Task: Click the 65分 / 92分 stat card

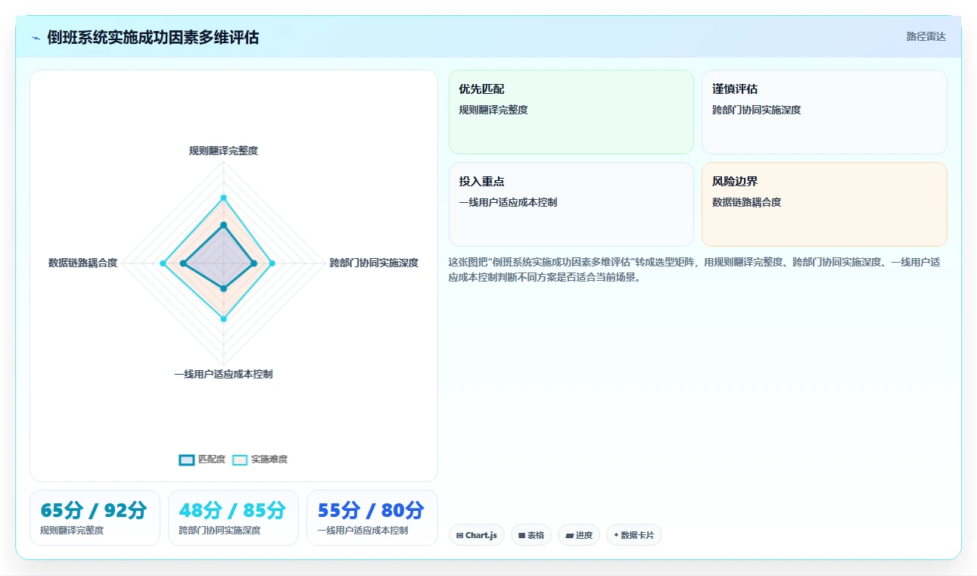Action: click(95, 518)
